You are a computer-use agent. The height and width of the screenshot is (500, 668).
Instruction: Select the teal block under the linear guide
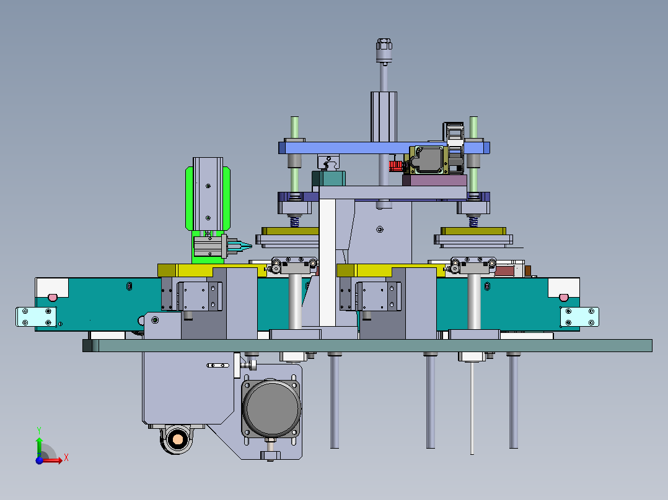(328, 178)
